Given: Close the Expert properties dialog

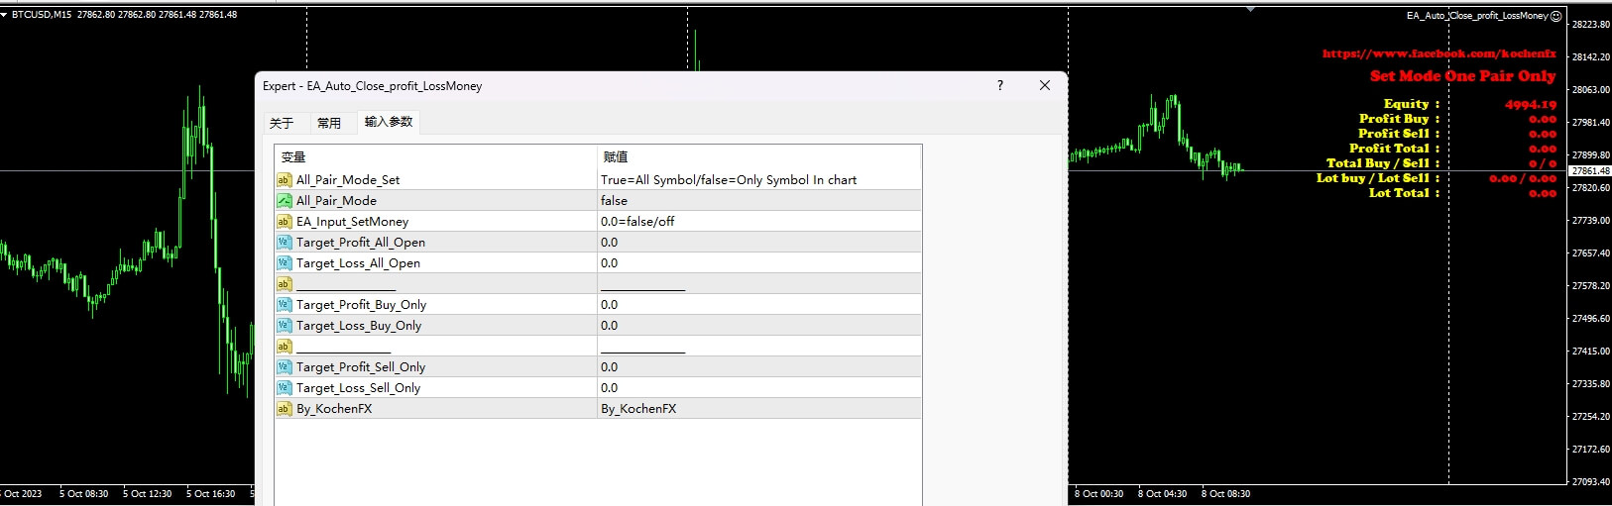Looking at the screenshot, I should (x=1044, y=86).
